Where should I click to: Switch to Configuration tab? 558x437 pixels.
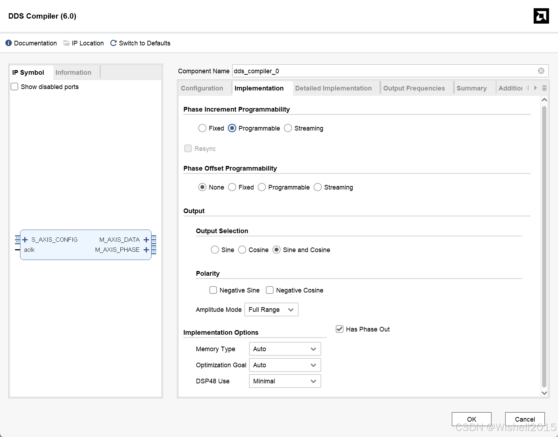point(202,88)
